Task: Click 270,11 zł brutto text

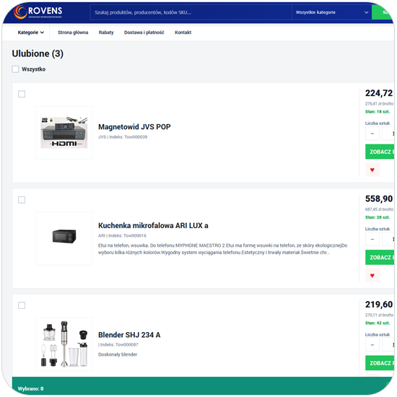Action: pos(379,315)
